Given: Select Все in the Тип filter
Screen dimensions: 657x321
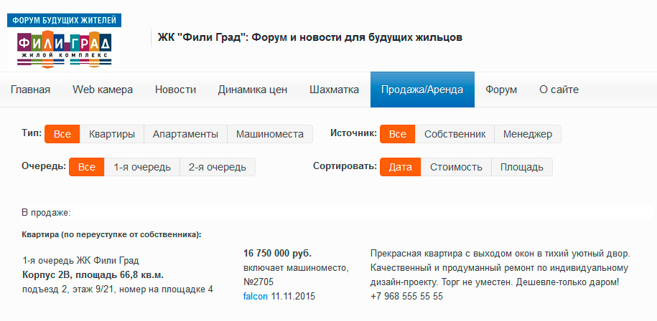Looking at the screenshot, I should 62,134.
